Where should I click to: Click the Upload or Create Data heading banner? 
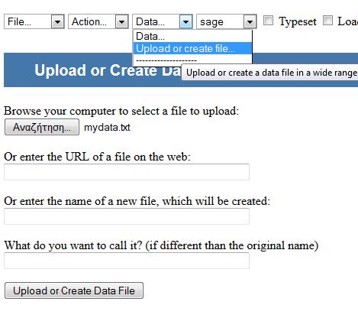181,70
